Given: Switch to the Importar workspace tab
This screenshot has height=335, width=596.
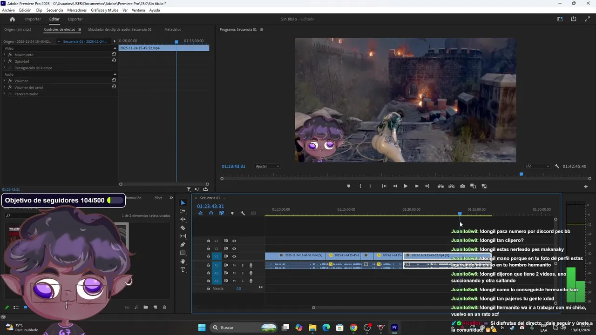Looking at the screenshot, I should click(33, 19).
